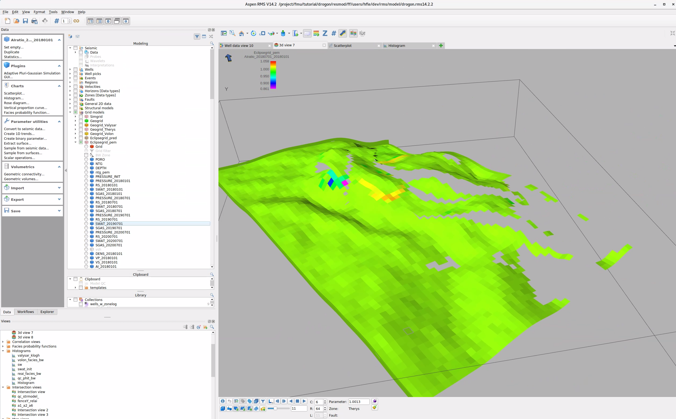Collapse the Histograms folder in Views
The height and width of the screenshot is (419, 676).
[3, 351]
